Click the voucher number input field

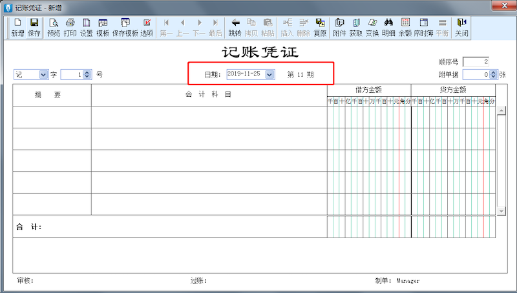[72, 75]
